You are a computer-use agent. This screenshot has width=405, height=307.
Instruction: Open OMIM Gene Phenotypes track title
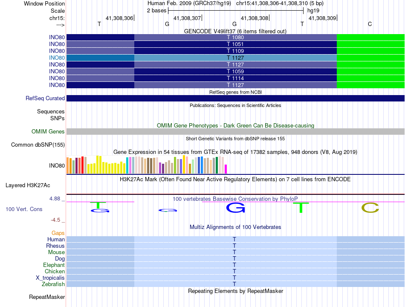pyautogui.click(x=235, y=126)
